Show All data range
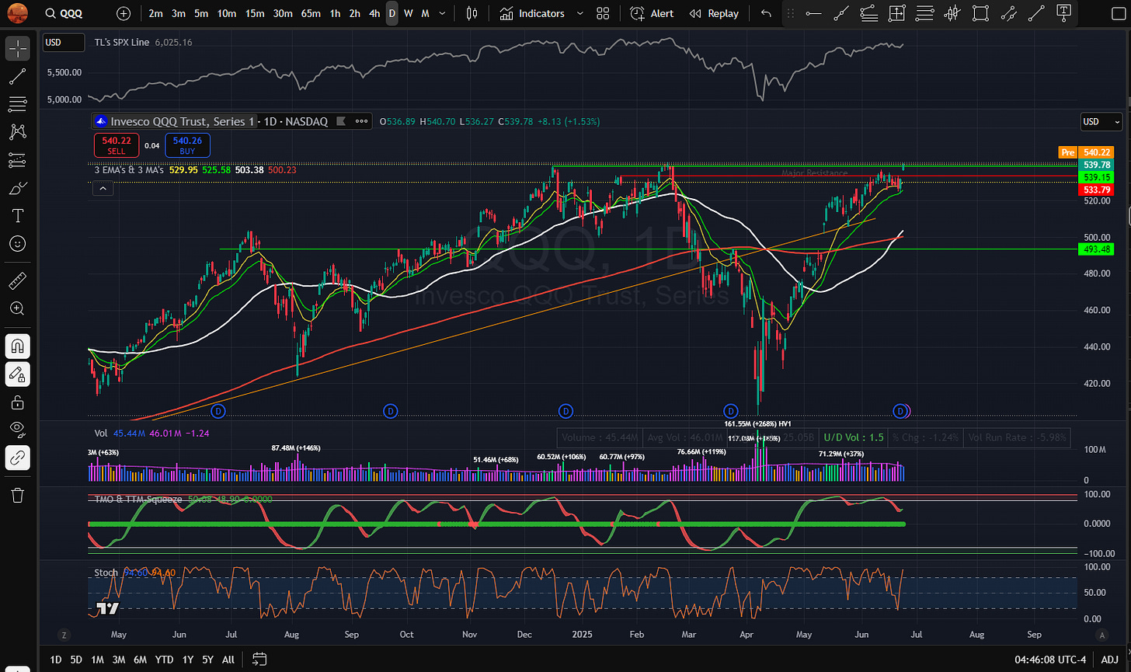Viewport: 1131px width, 672px height. [228, 660]
